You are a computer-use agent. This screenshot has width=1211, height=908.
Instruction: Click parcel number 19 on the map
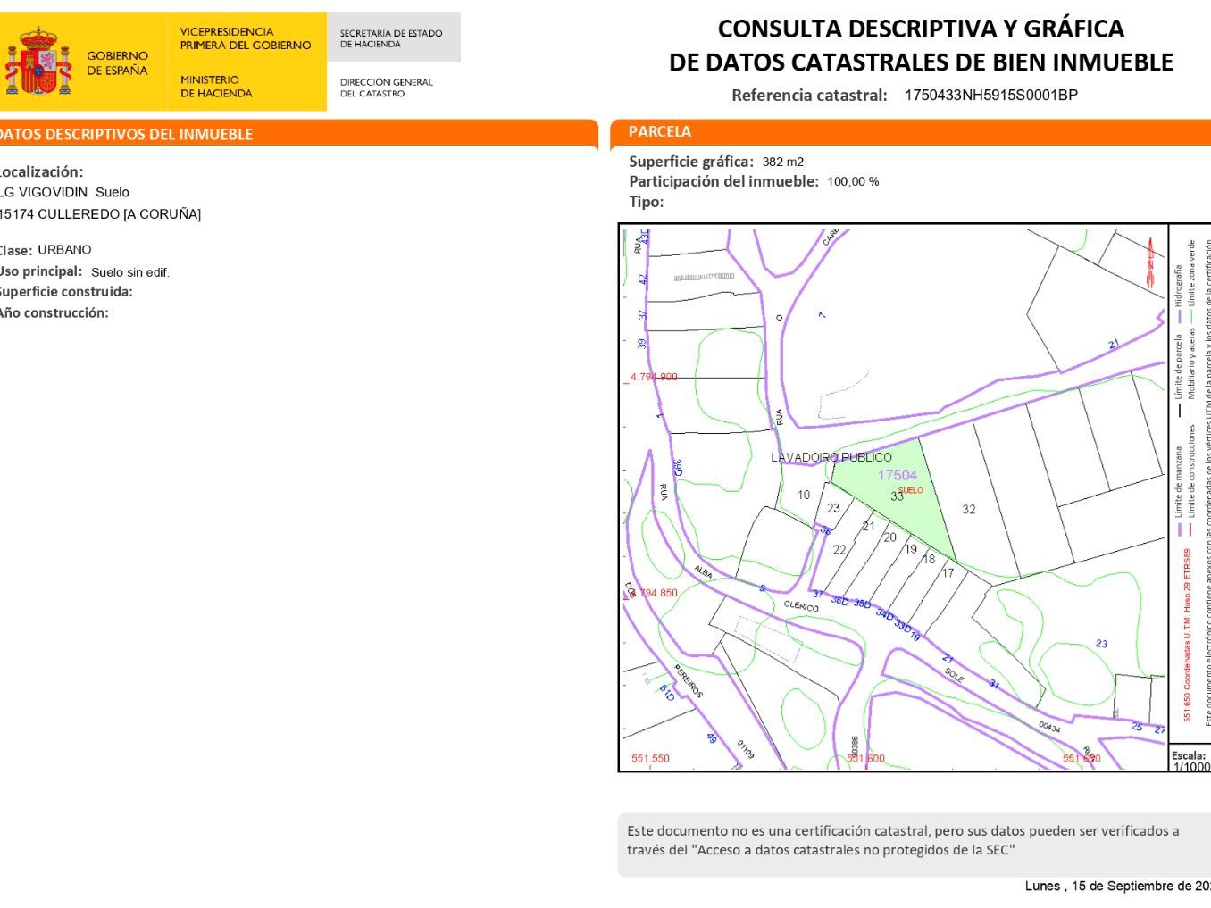coord(911,549)
